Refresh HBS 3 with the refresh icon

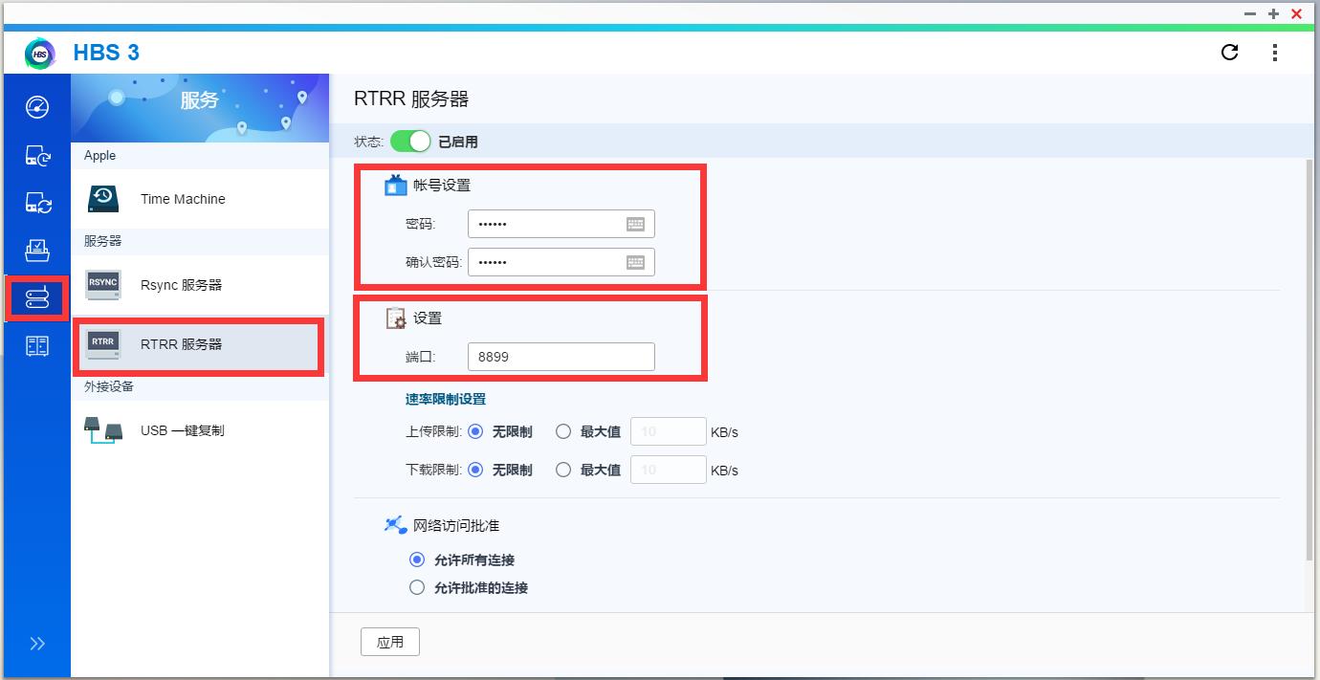1229,53
